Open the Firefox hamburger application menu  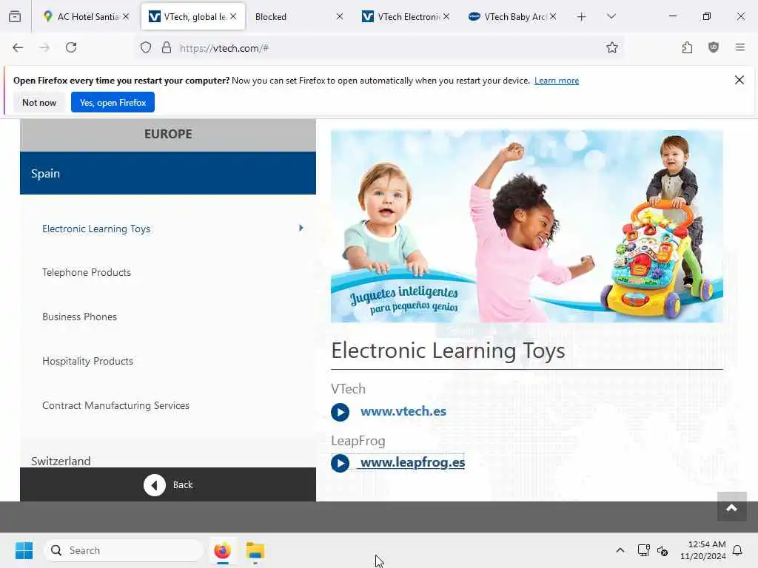tap(740, 47)
